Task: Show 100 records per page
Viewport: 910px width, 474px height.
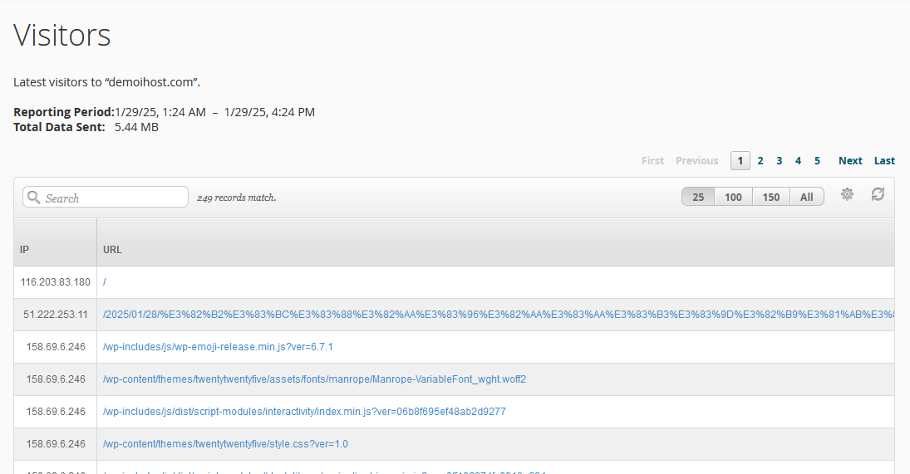Action: click(733, 197)
